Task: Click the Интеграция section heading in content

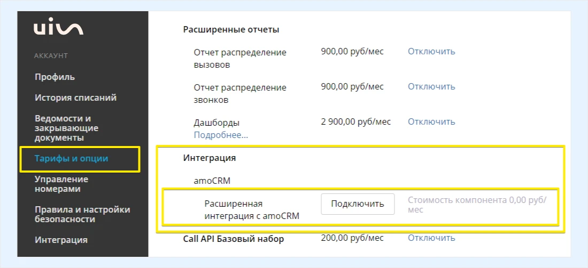Action: (x=210, y=158)
